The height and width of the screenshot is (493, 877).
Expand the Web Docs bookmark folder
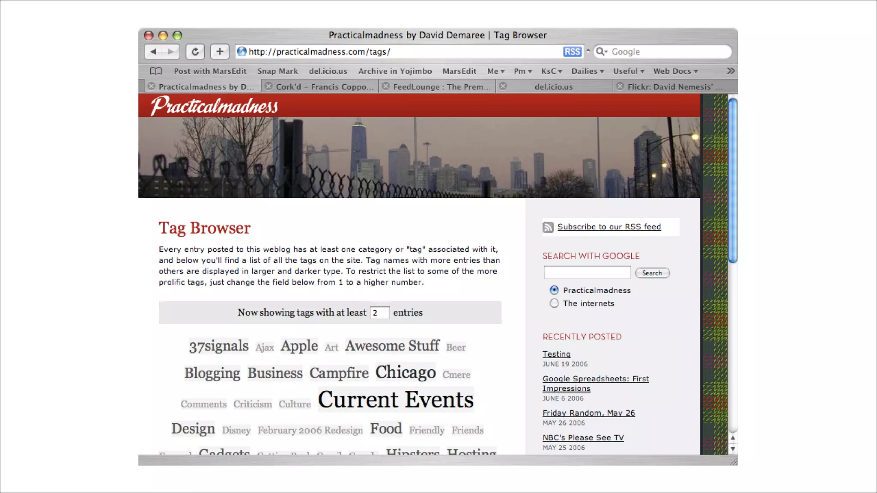pyautogui.click(x=675, y=71)
